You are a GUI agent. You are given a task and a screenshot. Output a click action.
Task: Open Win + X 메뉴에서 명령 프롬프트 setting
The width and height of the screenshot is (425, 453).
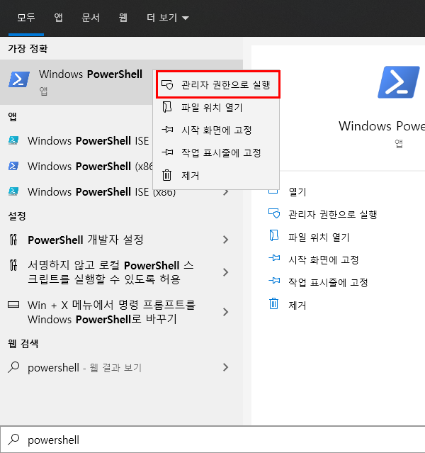pyautogui.click(x=121, y=312)
